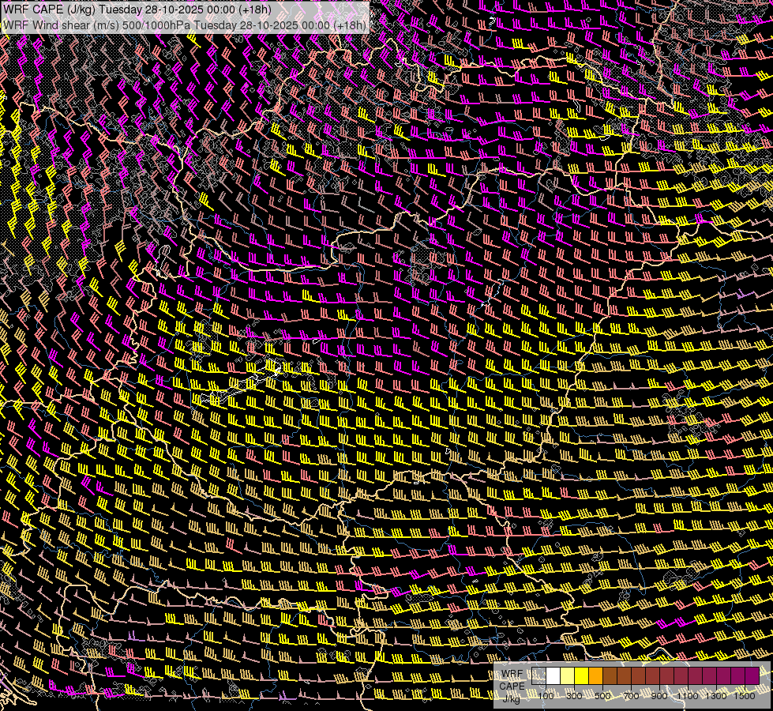
Task: Click the 300 legend value
Action: (x=574, y=696)
